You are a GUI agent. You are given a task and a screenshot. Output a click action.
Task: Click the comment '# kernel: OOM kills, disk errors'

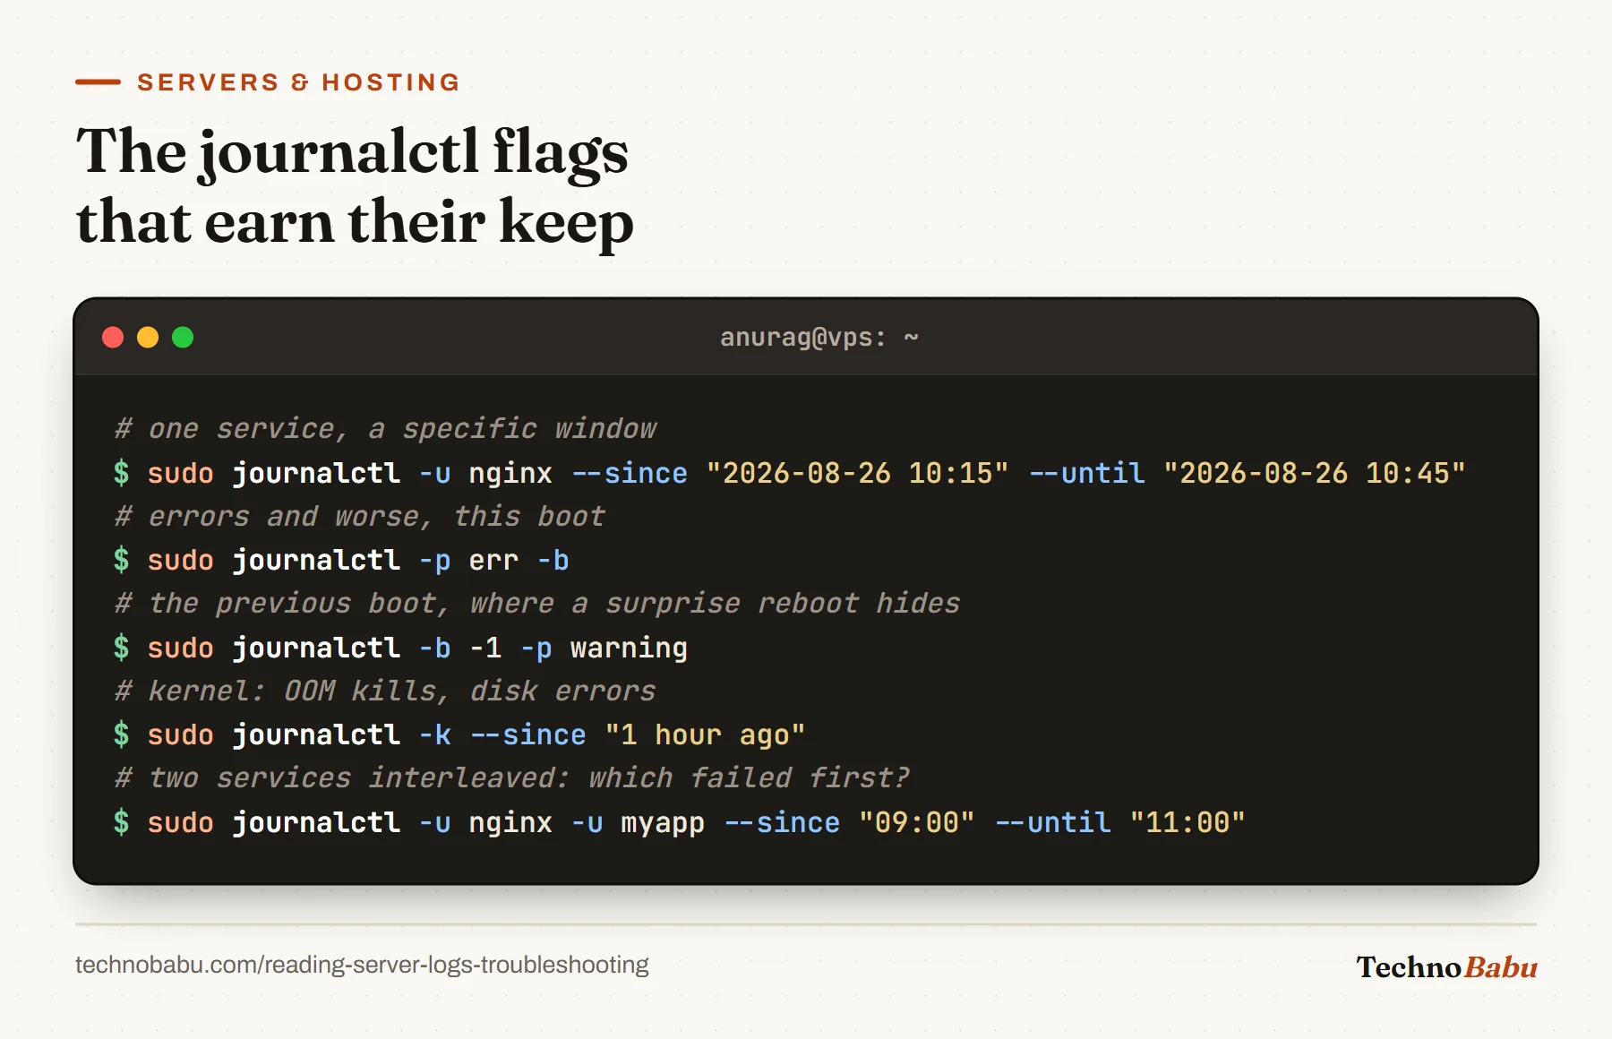pos(386,691)
